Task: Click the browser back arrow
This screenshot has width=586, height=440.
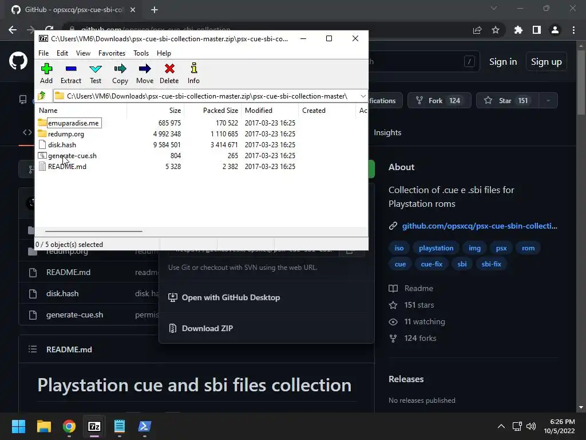Action: click(x=13, y=30)
